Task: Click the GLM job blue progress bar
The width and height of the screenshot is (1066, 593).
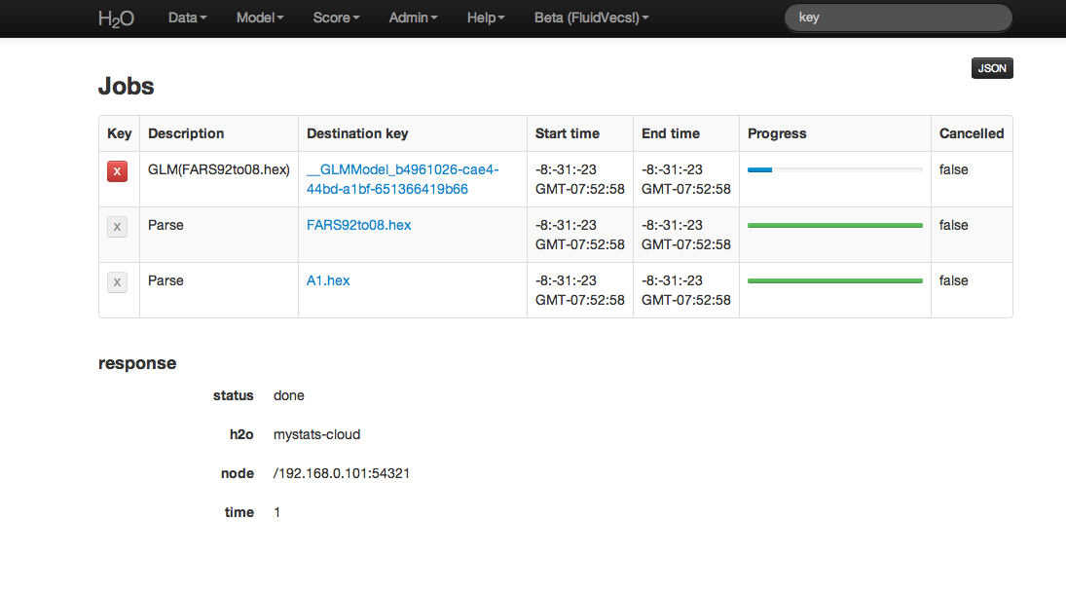Action: coord(760,170)
